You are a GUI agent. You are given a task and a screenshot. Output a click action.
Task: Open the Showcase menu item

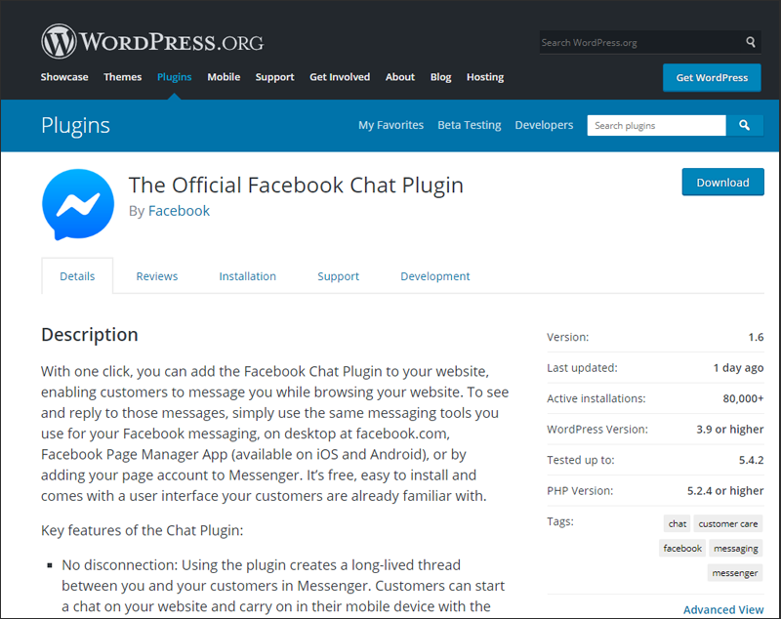pos(64,77)
